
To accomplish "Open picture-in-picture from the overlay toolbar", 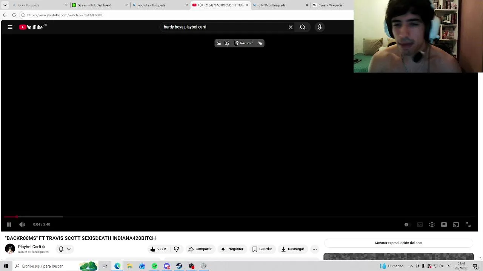I will (218, 43).
